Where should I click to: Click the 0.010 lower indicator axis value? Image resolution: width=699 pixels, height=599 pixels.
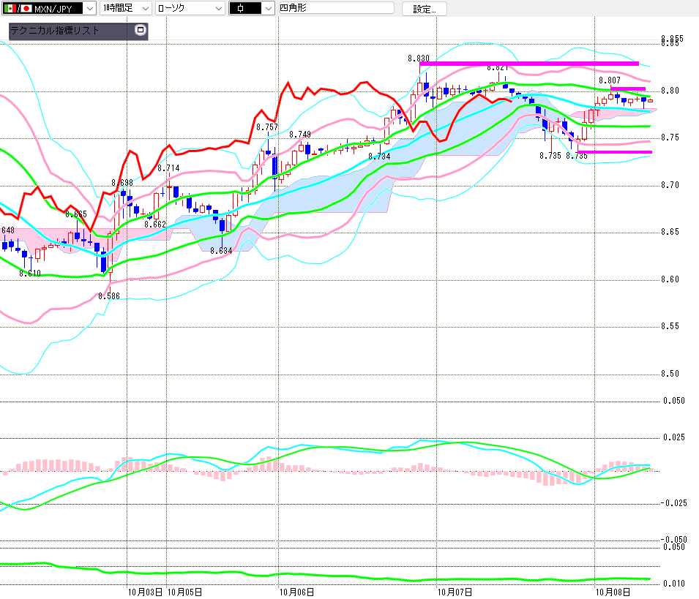[x=673, y=584]
